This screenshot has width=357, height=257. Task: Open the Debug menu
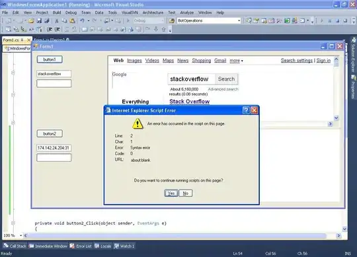(71, 13)
